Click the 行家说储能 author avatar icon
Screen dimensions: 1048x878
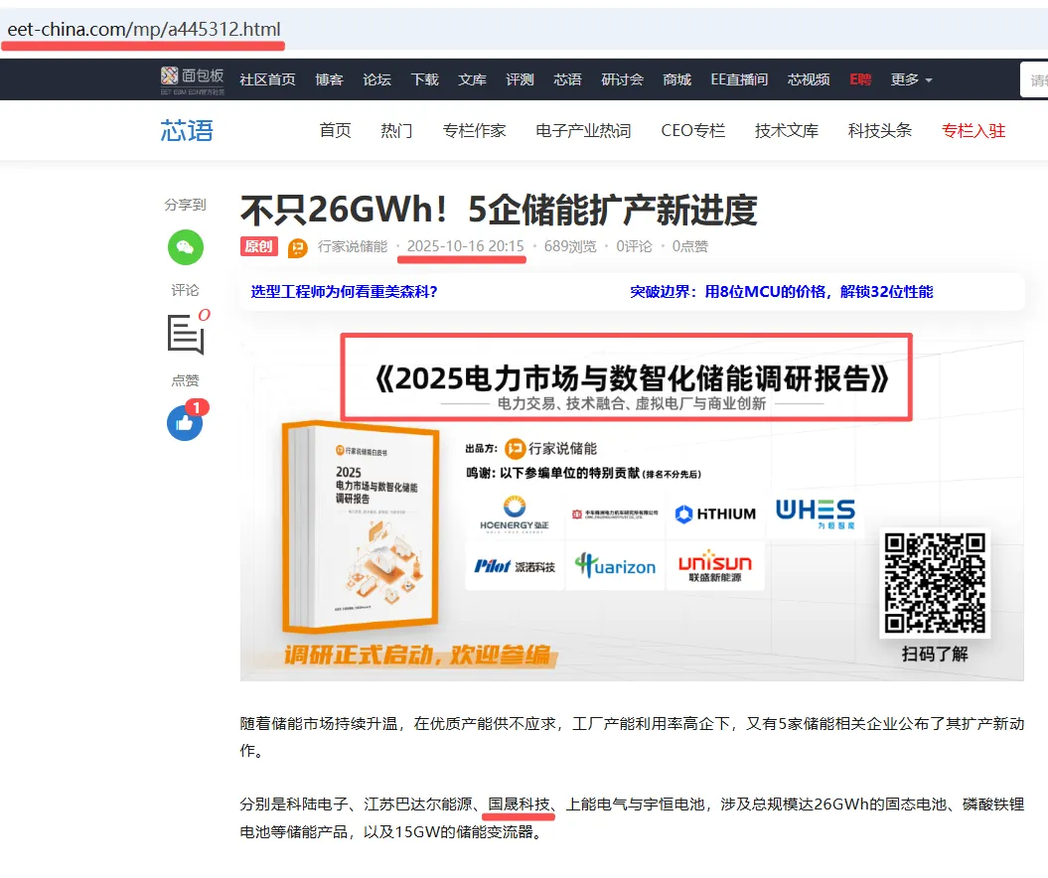click(297, 248)
